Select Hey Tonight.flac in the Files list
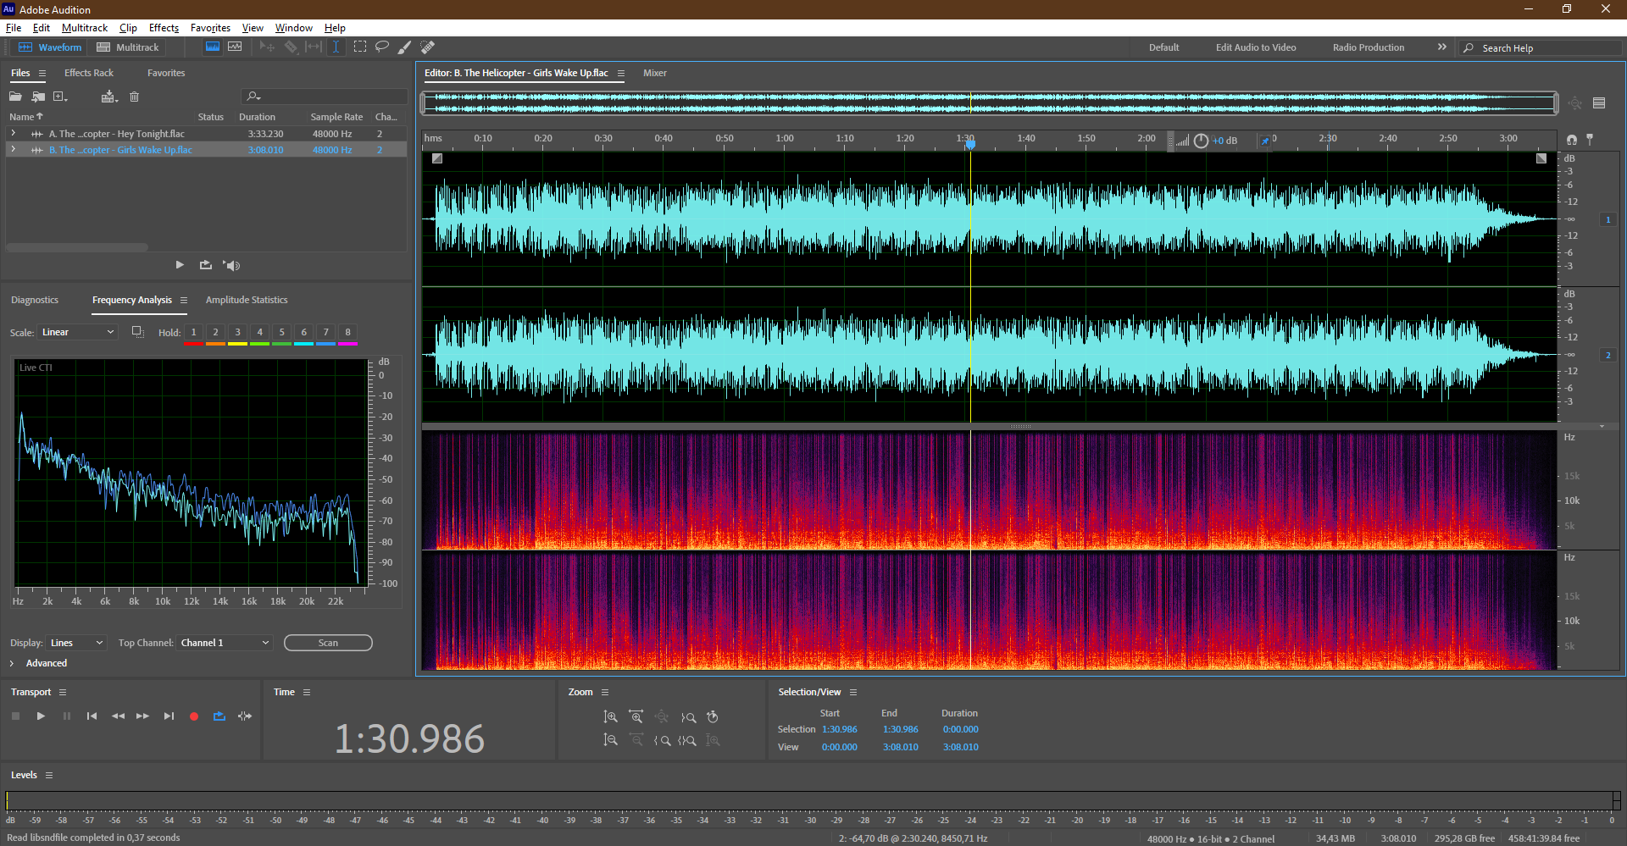 117,134
